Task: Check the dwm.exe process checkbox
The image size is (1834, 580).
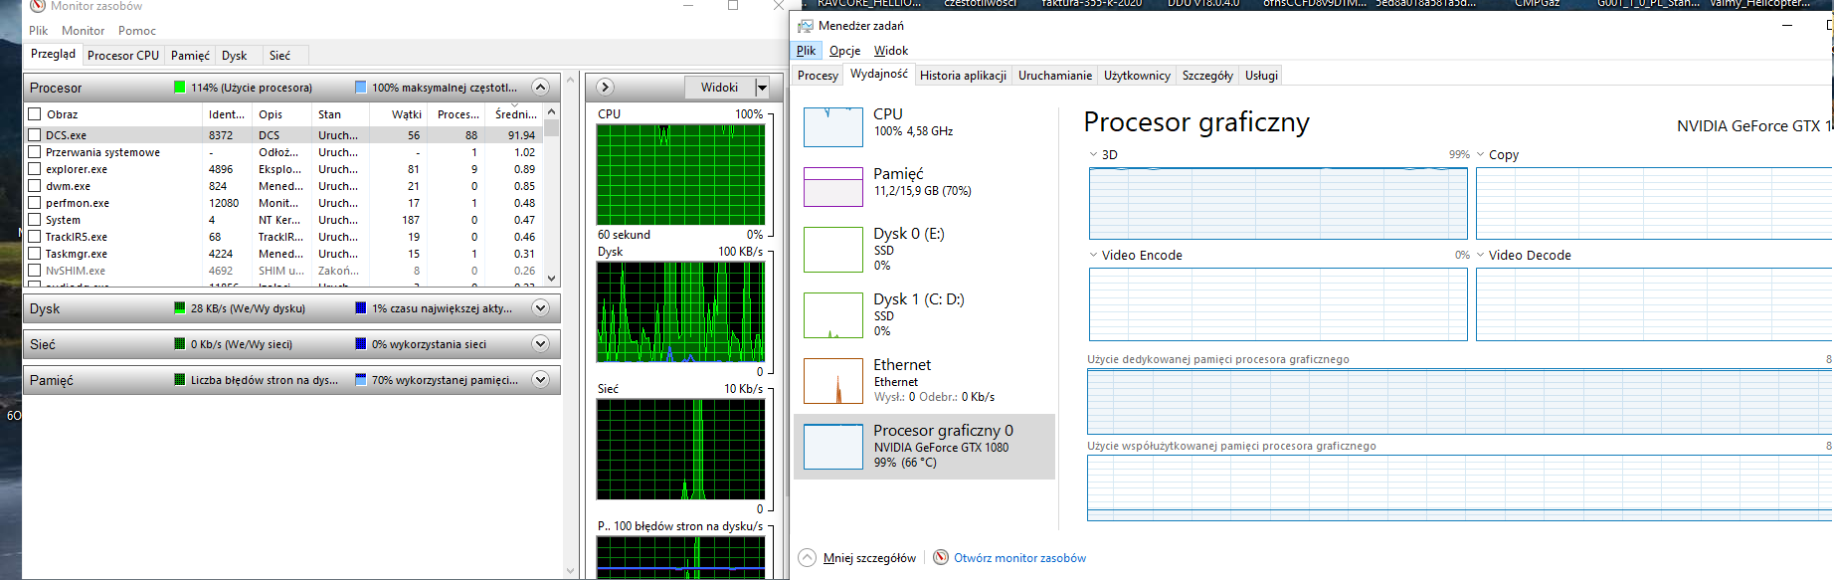Action: (35, 186)
